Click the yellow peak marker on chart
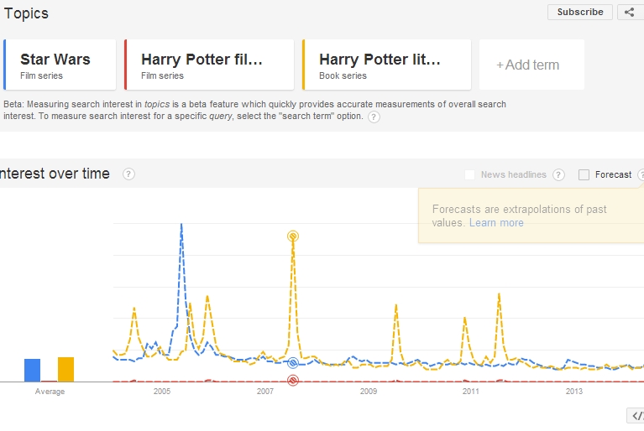Viewport: 644px width, 431px height. [293, 236]
